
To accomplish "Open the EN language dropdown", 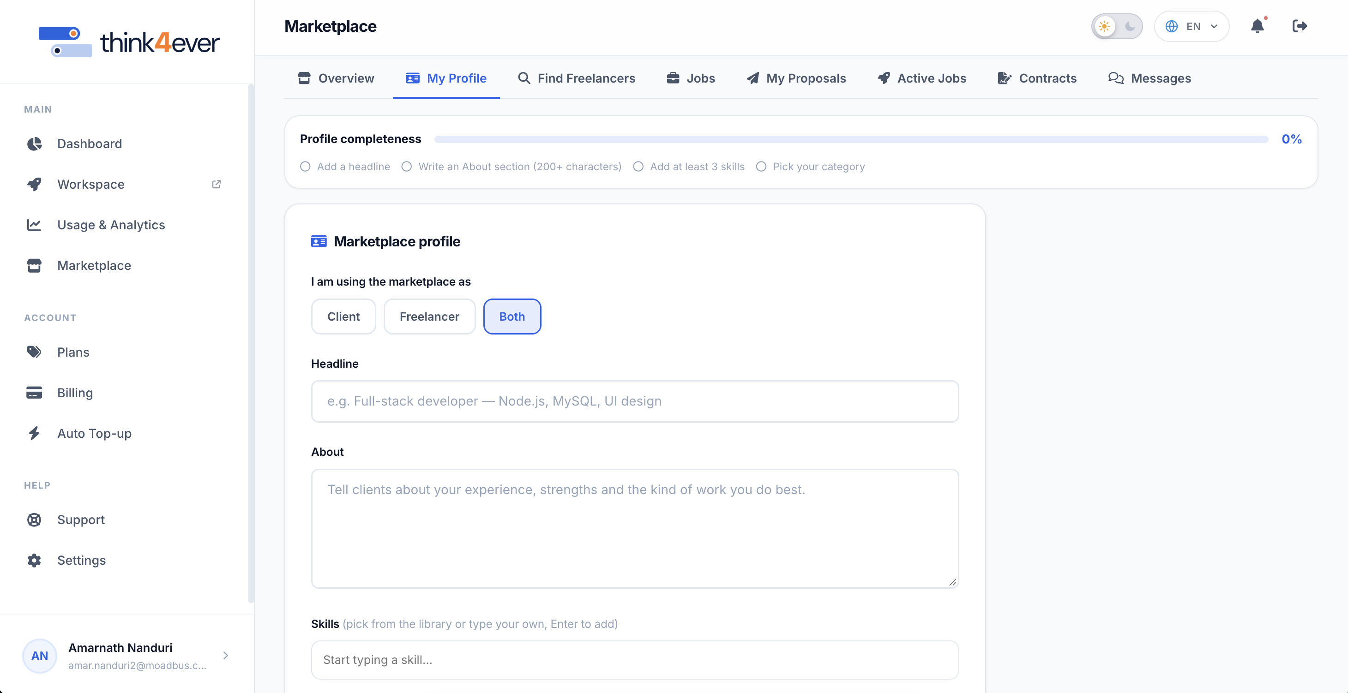I will pos(1192,26).
